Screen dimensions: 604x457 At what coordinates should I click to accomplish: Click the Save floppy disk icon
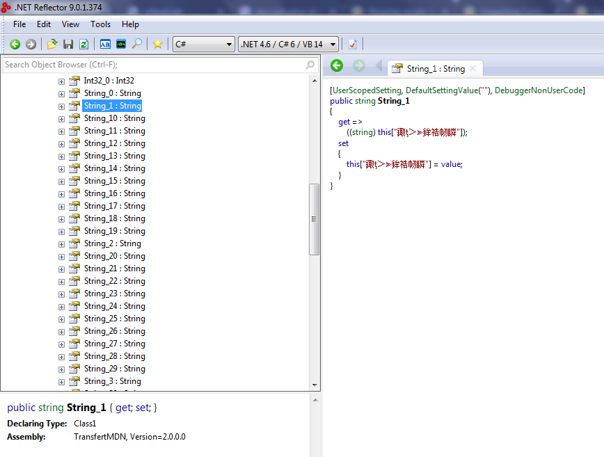[68, 45]
